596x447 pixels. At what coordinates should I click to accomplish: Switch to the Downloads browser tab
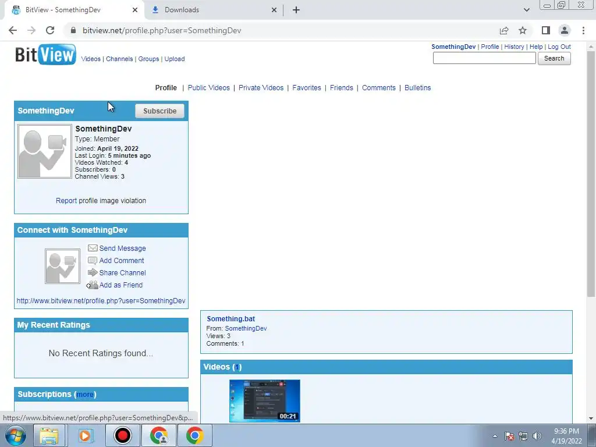pyautogui.click(x=214, y=10)
